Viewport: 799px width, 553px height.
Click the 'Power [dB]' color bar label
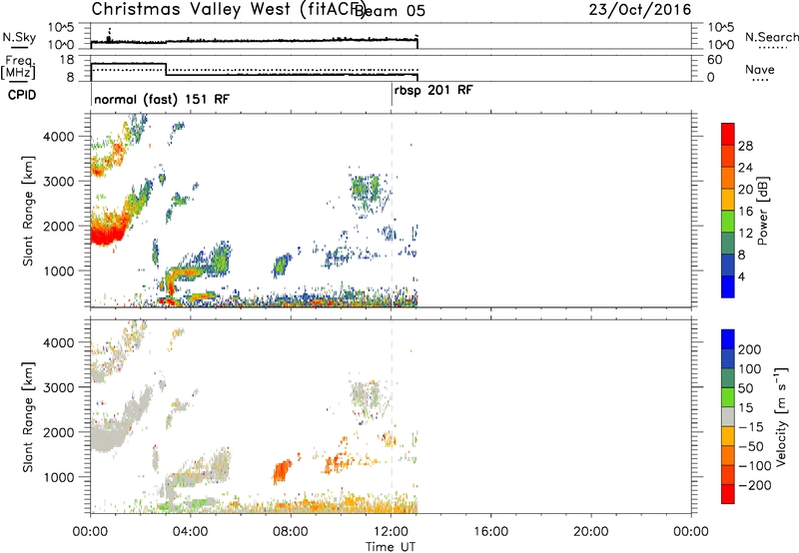click(x=763, y=211)
